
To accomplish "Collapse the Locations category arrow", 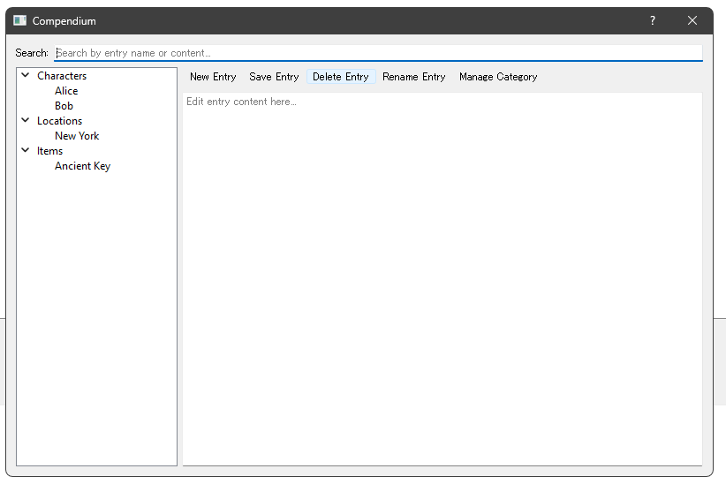I will pos(26,121).
